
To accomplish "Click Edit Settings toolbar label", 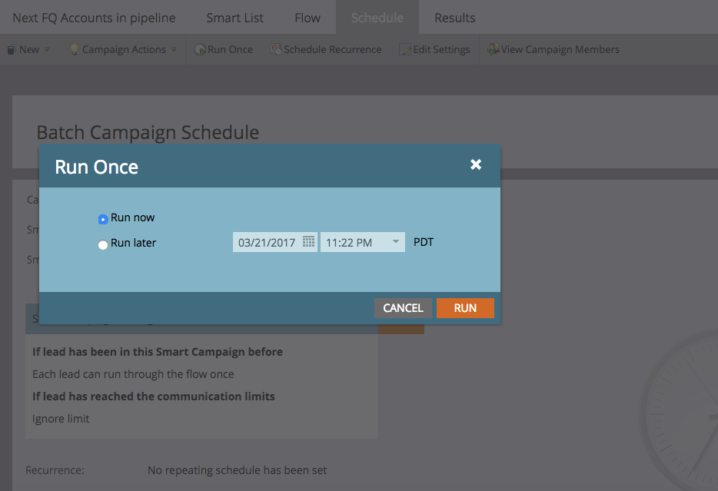I will coord(441,49).
